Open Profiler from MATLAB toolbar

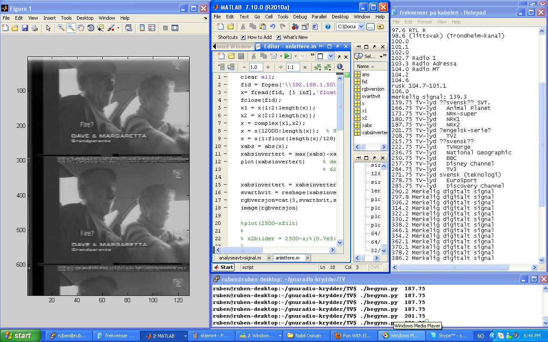315,27
